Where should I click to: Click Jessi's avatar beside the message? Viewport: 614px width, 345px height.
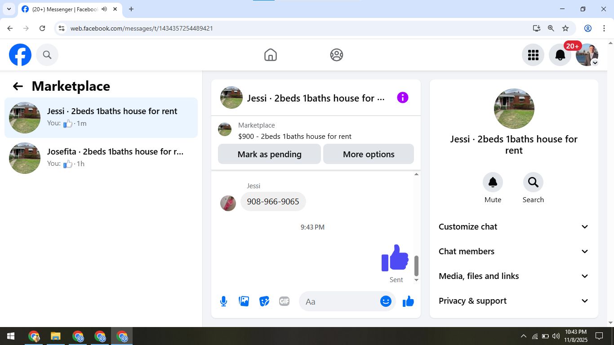(228, 203)
